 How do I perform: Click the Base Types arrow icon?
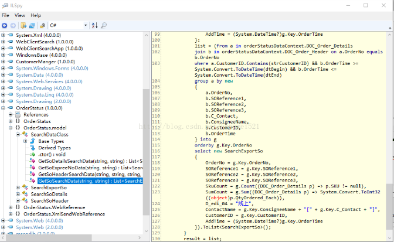(x=33, y=141)
